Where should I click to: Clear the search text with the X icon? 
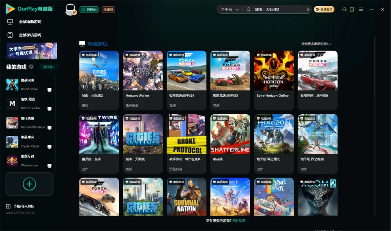tap(308, 9)
